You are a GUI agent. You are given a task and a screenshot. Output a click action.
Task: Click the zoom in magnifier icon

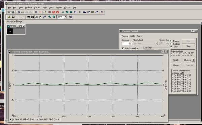(x=50, y=17)
